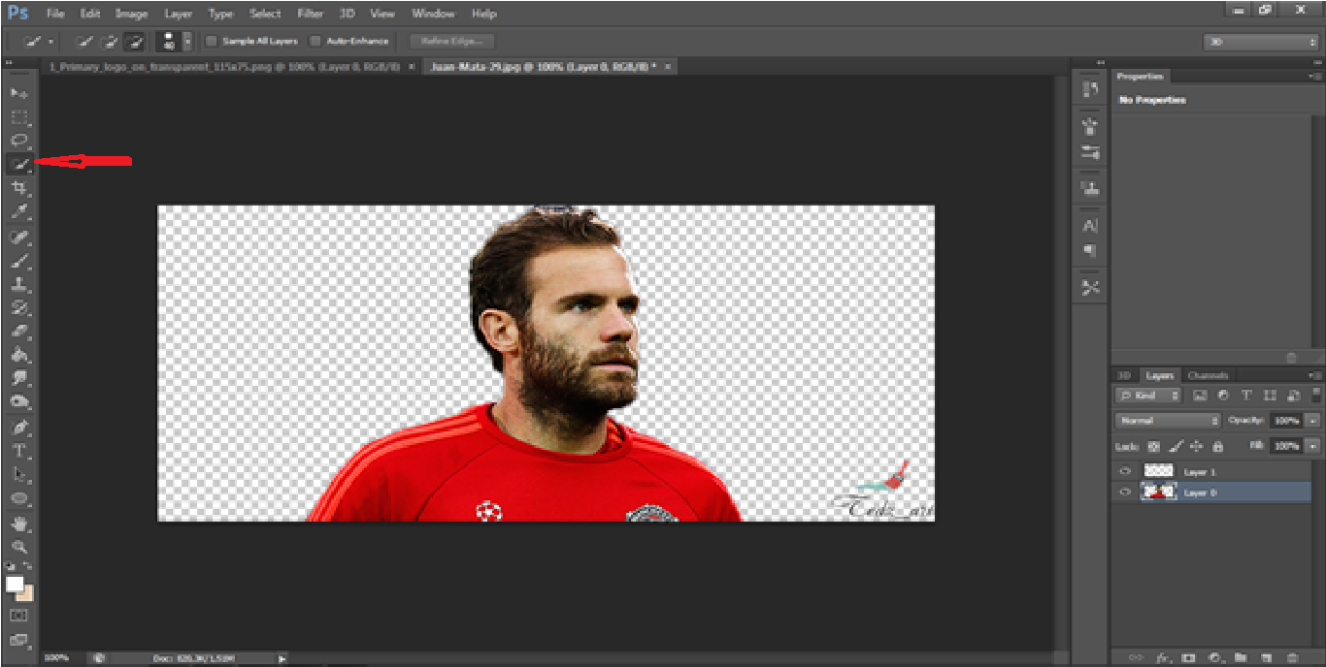Choose New Selection mode in options bar

click(x=84, y=42)
